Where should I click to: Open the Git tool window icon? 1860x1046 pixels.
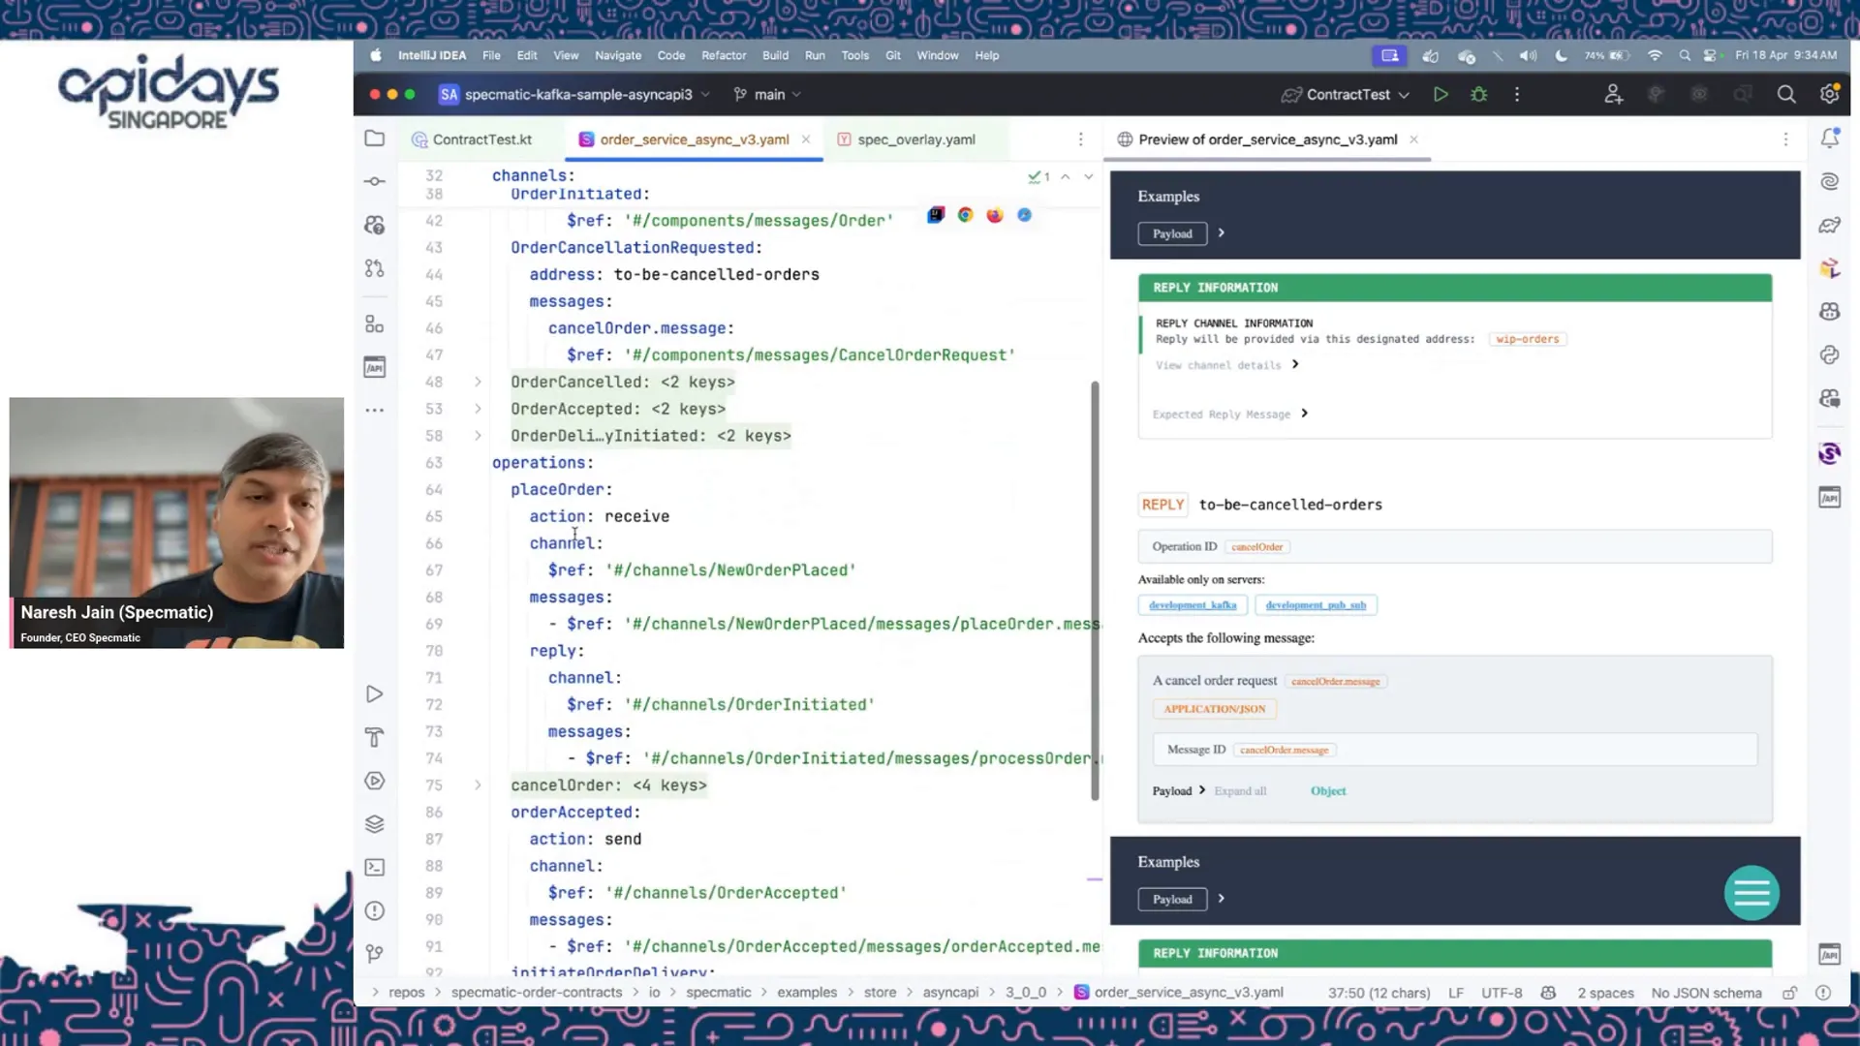pyautogui.click(x=374, y=954)
